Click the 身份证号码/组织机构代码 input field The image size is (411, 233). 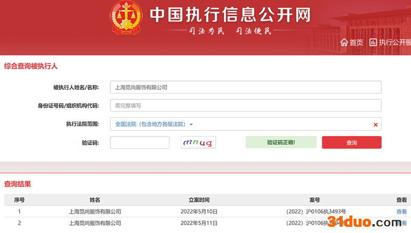click(x=246, y=106)
